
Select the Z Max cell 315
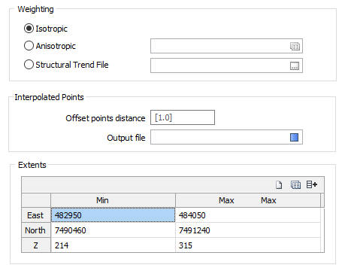point(248,245)
